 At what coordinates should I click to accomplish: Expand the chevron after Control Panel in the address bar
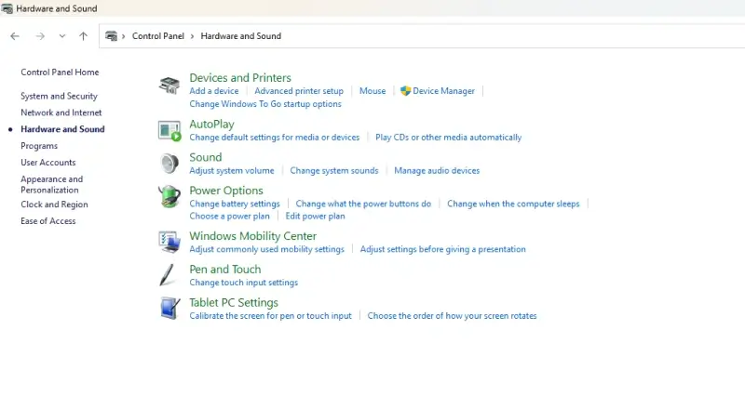tap(193, 36)
